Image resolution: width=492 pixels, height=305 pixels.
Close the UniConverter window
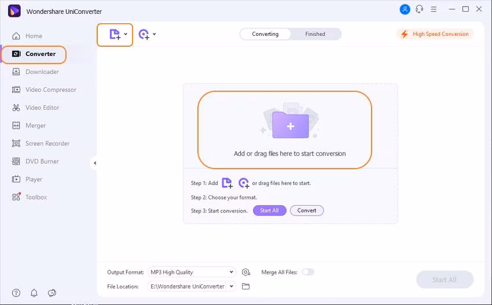click(479, 9)
